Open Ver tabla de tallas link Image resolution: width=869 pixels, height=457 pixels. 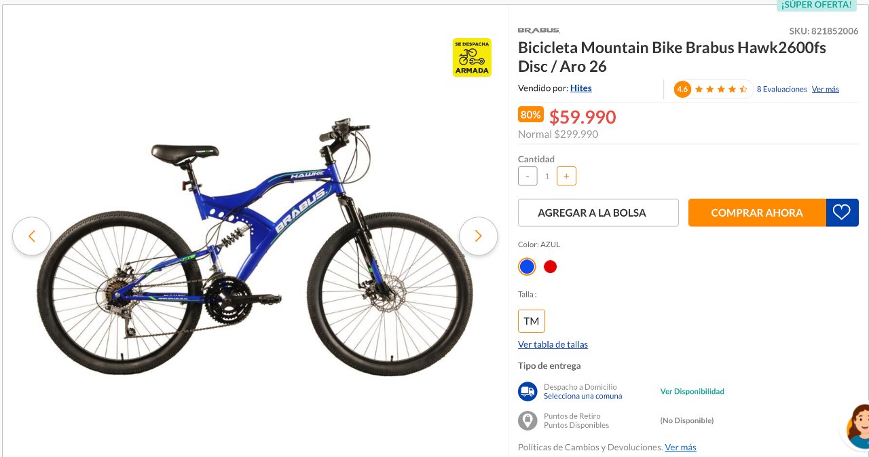click(553, 344)
